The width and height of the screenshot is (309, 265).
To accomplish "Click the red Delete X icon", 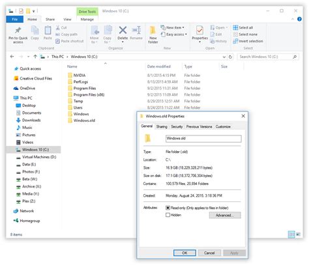I will tap(123, 30).
